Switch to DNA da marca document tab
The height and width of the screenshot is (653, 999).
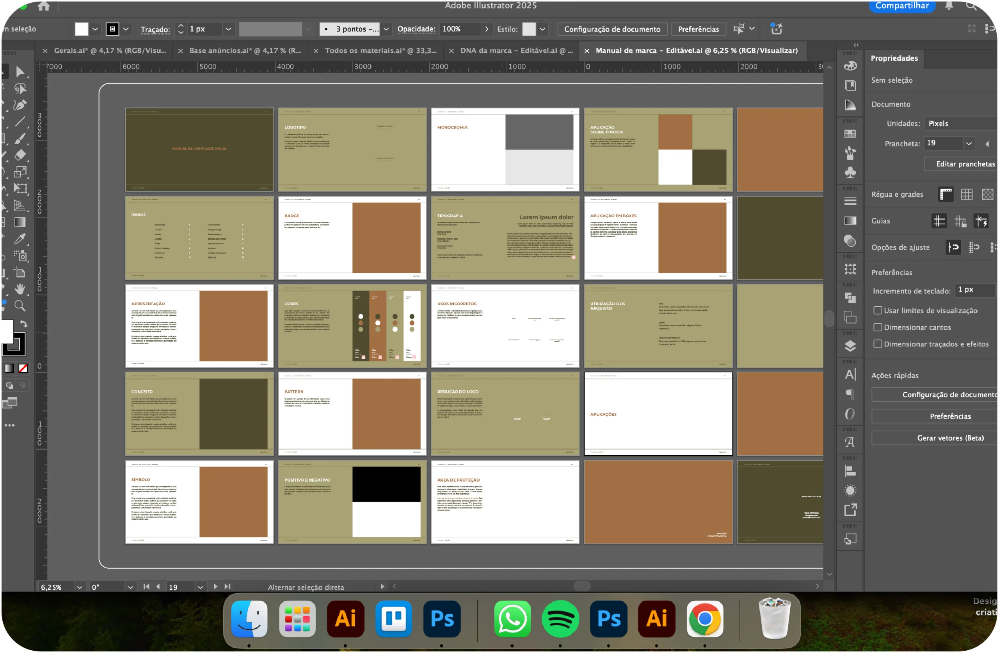pos(517,50)
